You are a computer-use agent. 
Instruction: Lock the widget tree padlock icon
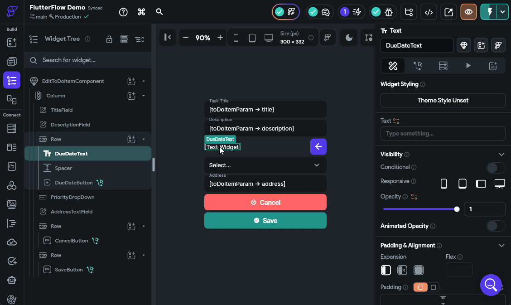109,39
